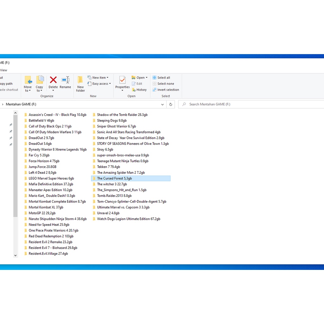Expand the address bar history dropdown
Image resolution: width=324 pixels, height=324 pixels.
click(x=162, y=104)
